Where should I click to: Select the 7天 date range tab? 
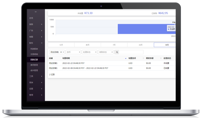114,45
